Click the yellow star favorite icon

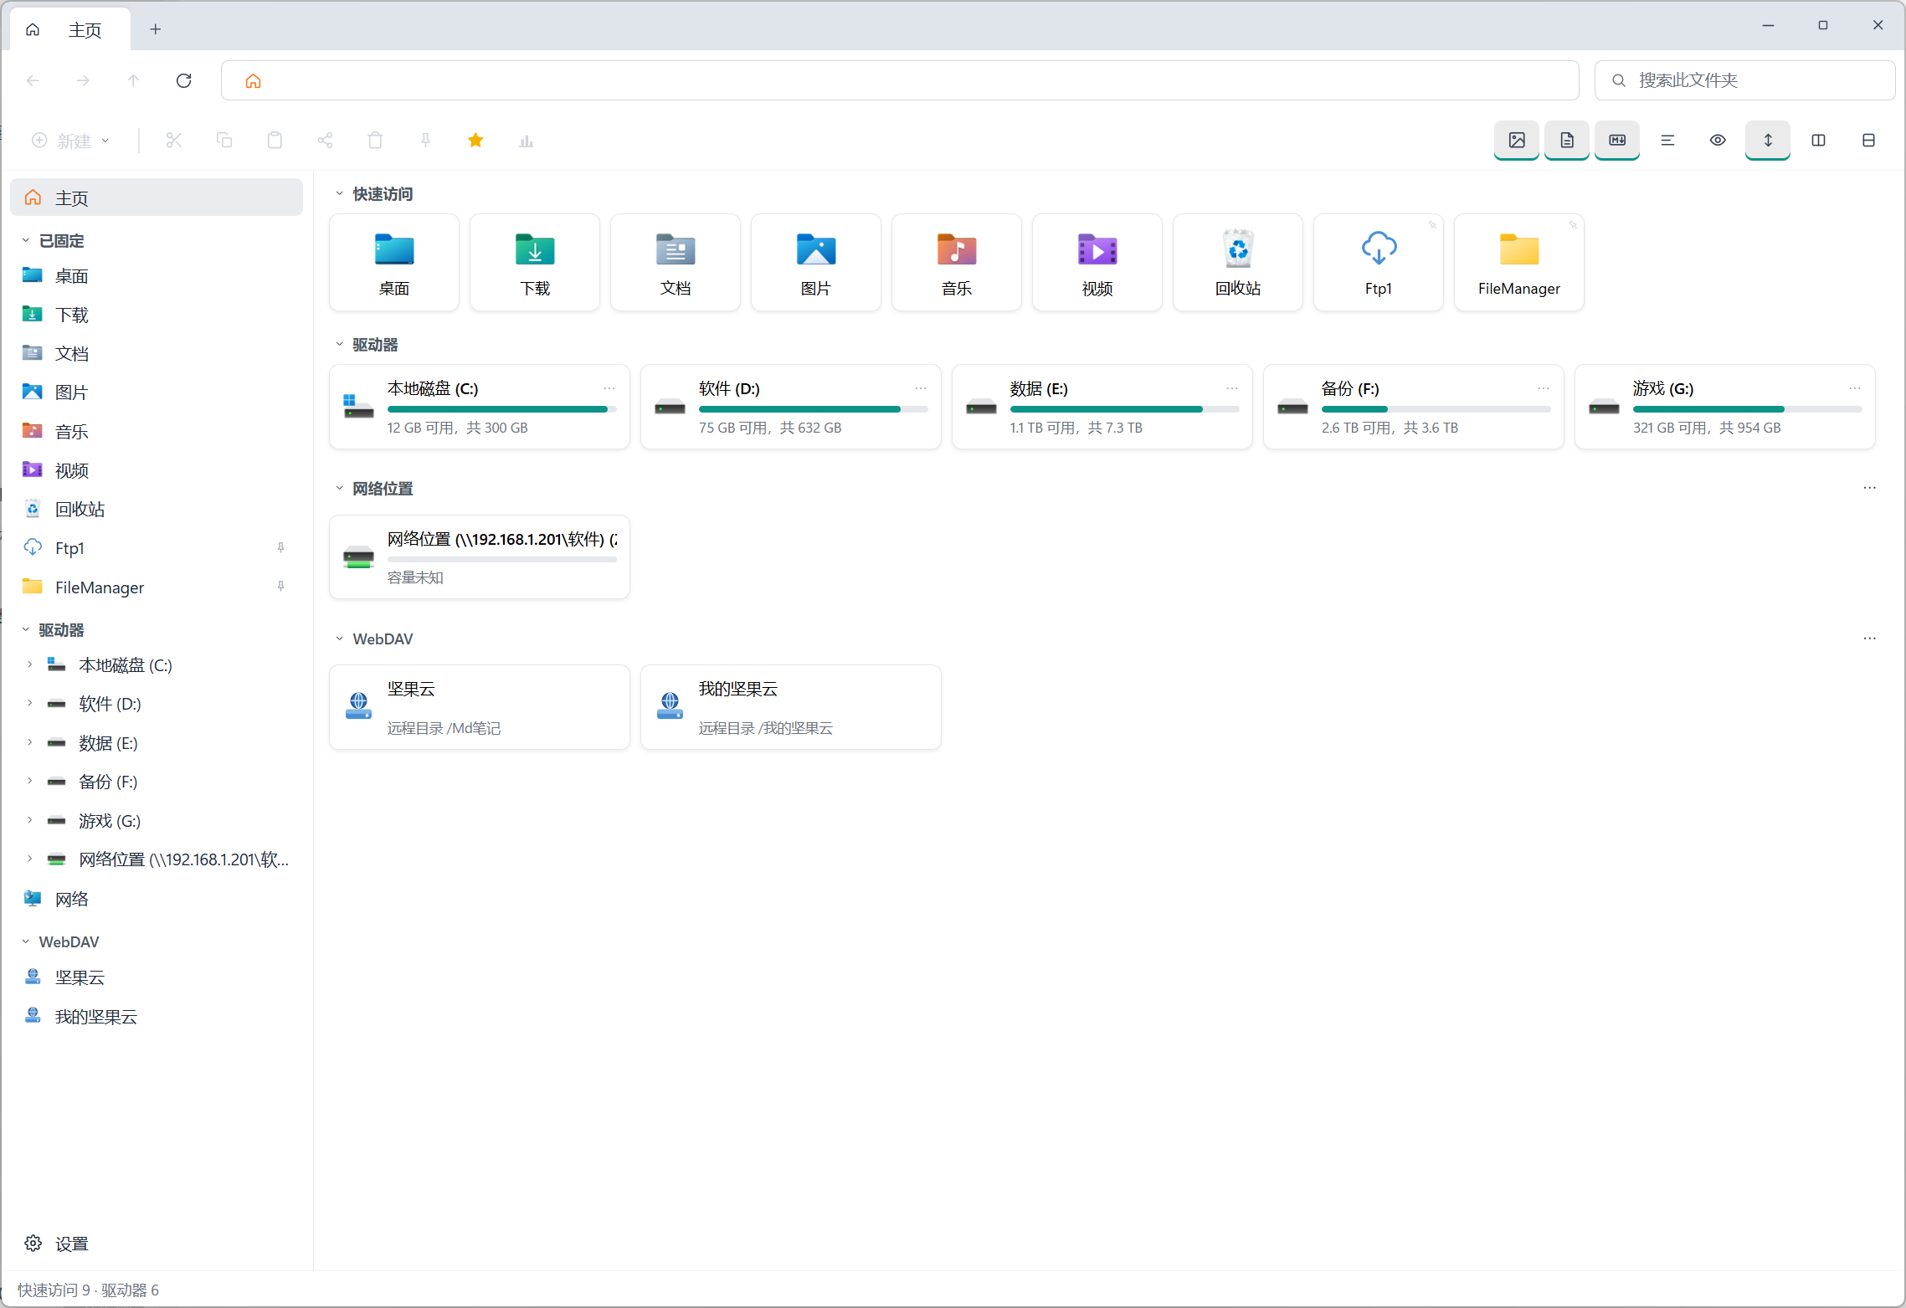475,140
